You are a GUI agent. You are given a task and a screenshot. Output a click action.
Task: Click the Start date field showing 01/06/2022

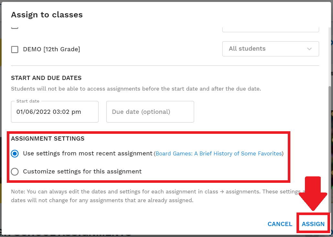pyautogui.click(x=55, y=112)
